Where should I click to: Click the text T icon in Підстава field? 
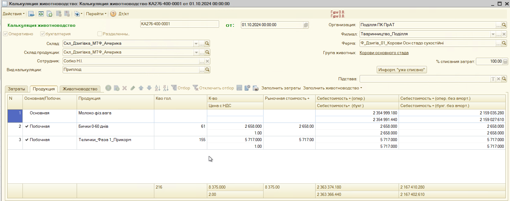coord(493,79)
